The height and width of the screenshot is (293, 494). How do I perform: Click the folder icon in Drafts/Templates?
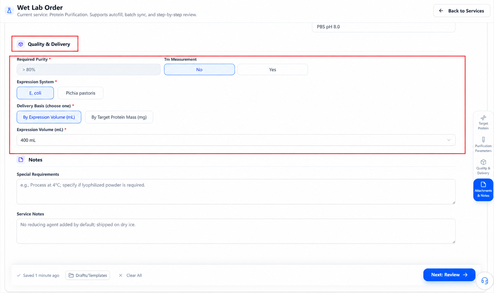tap(71, 275)
